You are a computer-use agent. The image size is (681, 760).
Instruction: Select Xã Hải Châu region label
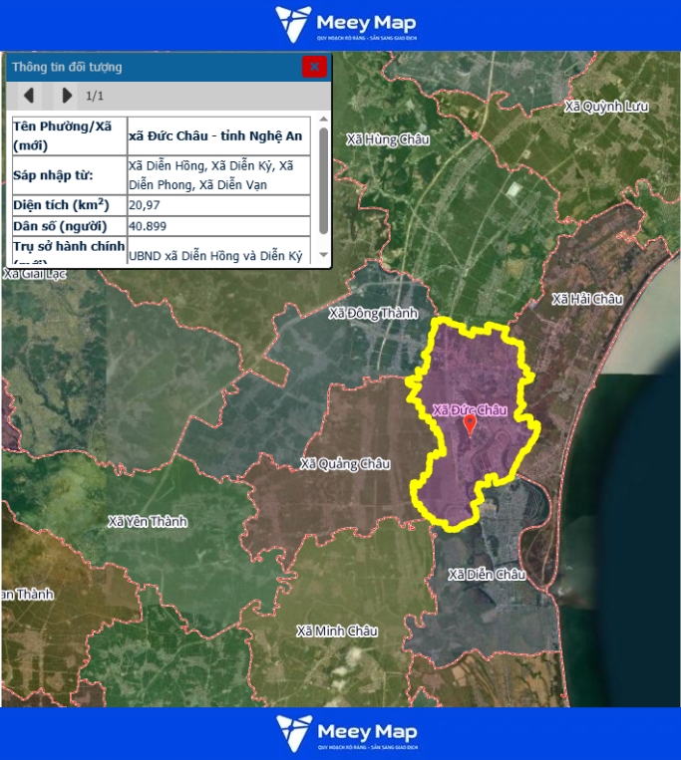[x=586, y=299]
